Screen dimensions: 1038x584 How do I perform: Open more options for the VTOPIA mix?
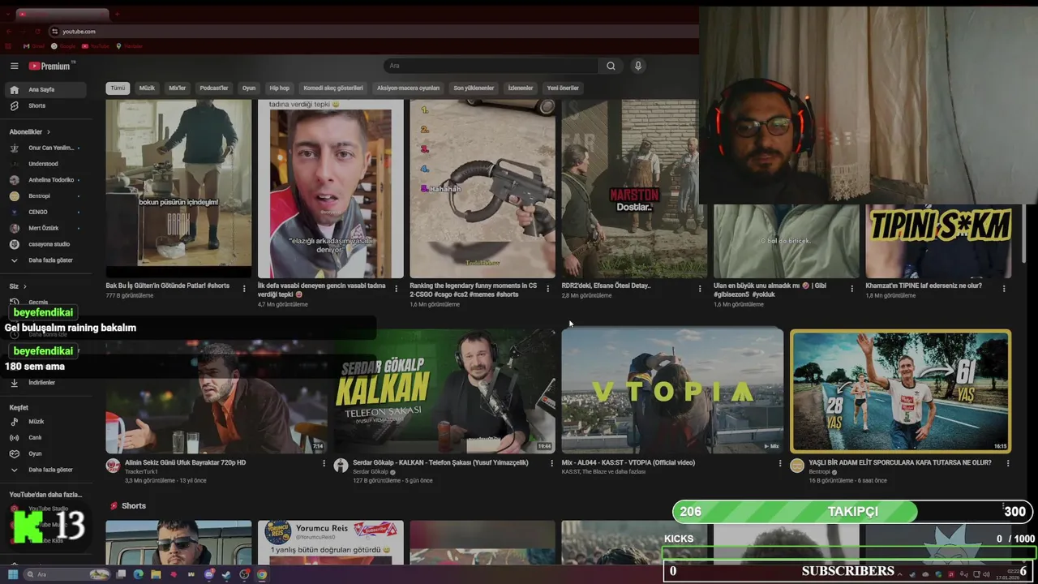(x=780, y=464)
